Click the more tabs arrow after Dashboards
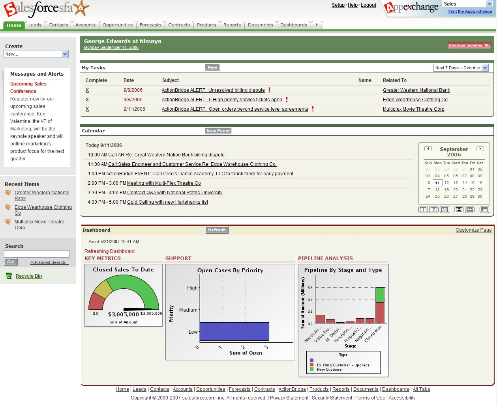This screenshot has width=497, height=405. (317, 25)
